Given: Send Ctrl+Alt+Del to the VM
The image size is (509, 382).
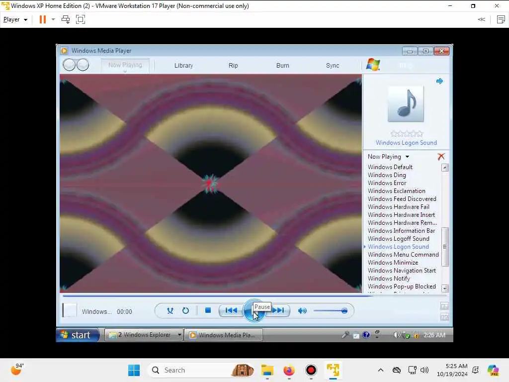Looking at the screenshot, I should [x=66, y=19].
